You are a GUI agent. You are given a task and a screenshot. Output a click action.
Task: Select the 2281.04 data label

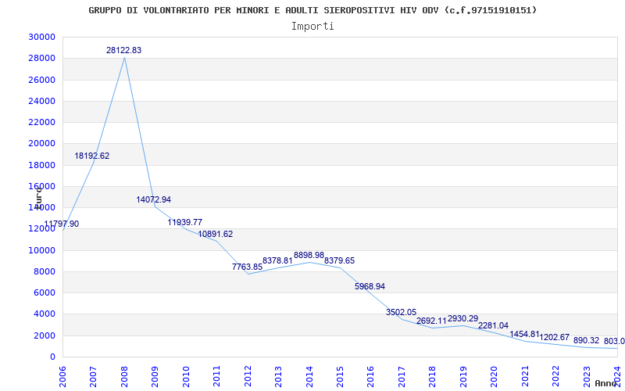[x=493, y=325]
